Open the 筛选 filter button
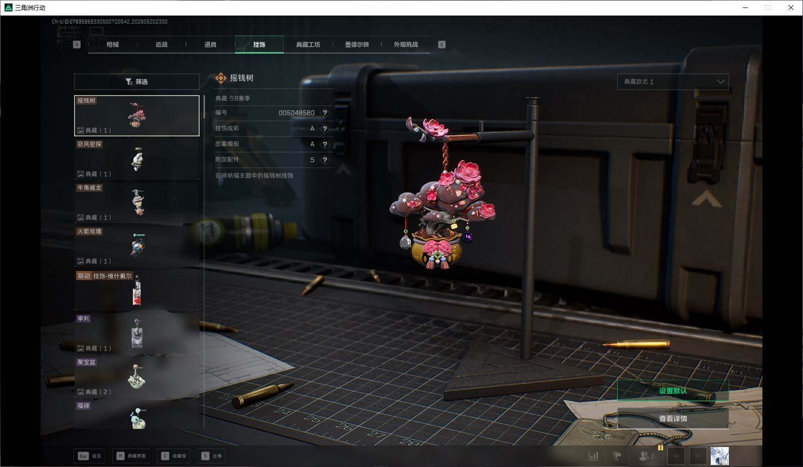Screen dimensions: 803x467 (136, 82)
